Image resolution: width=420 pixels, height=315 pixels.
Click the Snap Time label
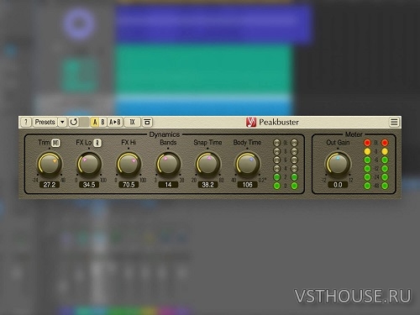tap(207, 143)
